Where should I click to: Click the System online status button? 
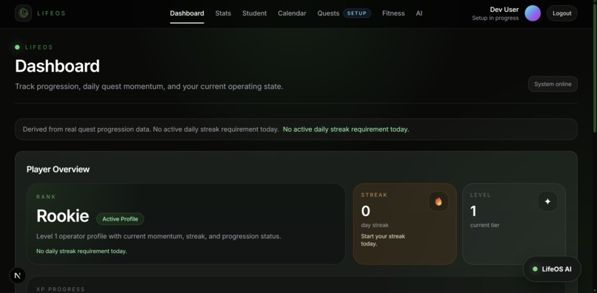tap(553, 84)
